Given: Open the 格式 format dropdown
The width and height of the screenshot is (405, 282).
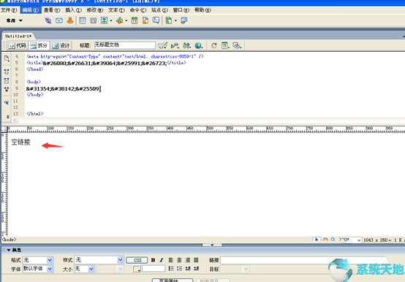Looking at the screenshot, I should tap(50, 260).
